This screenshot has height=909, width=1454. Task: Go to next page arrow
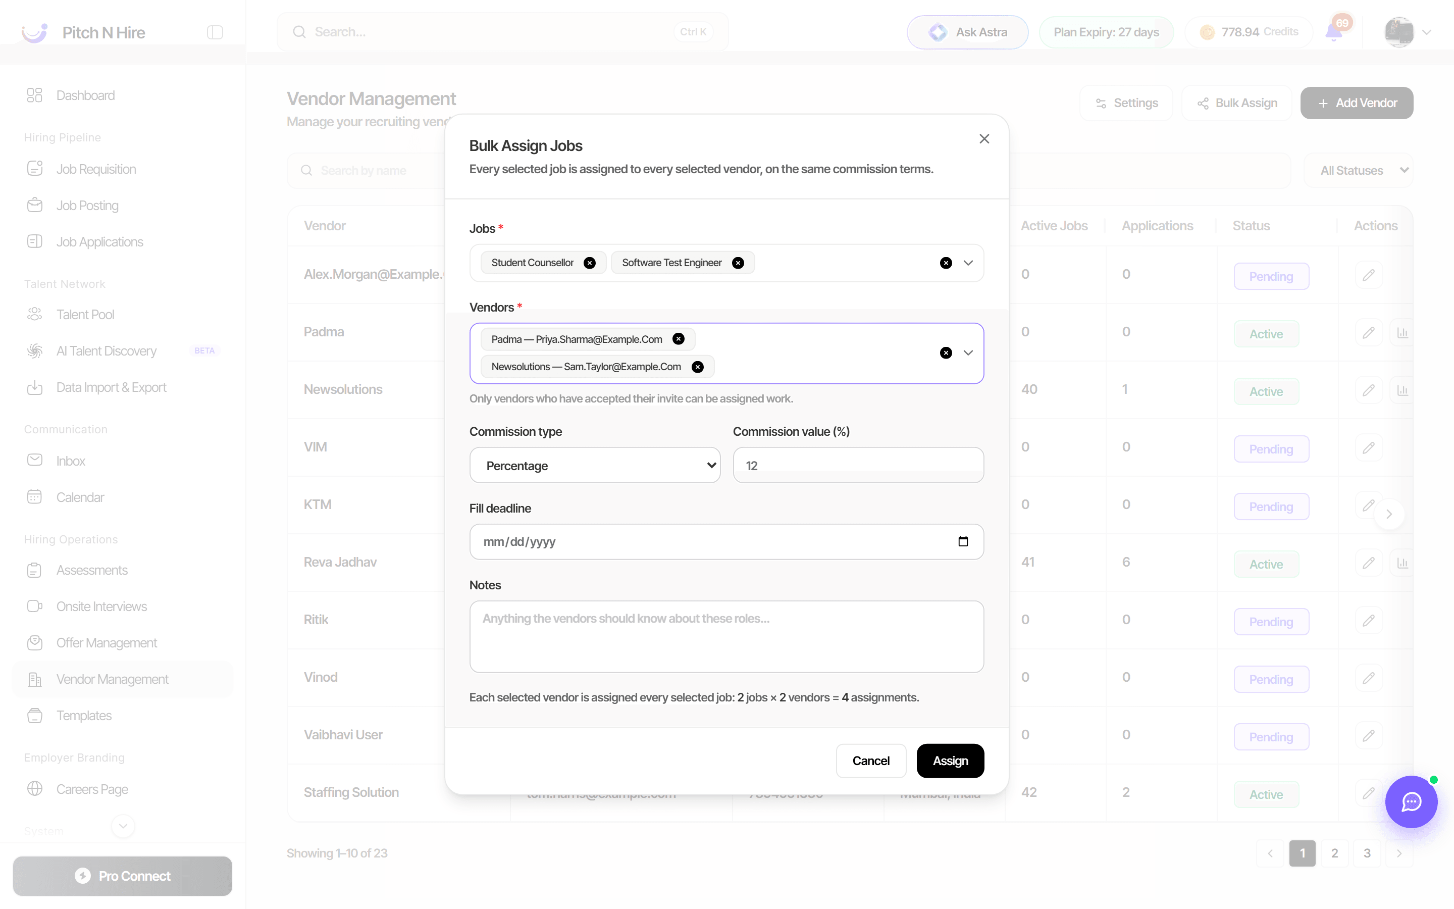click(x=1399, y=853)
